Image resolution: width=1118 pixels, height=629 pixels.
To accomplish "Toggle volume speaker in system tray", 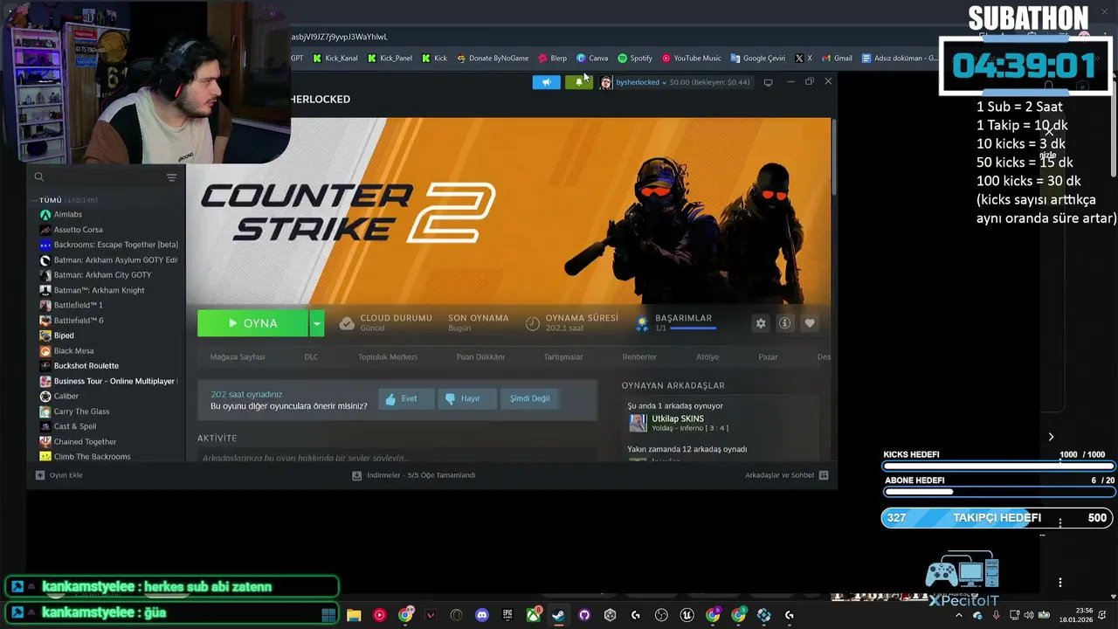I will (x=1028, y=615).
